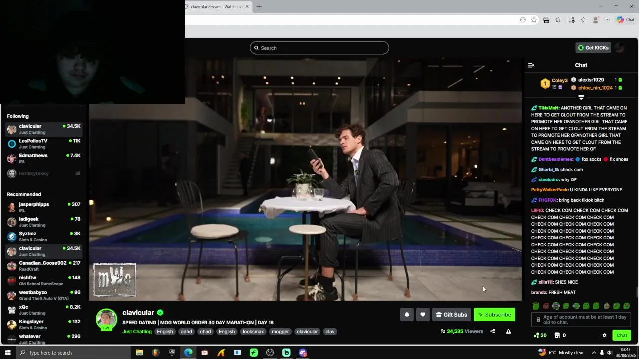The height and width of the screenshot is (359, 639).
Task: Click PattyWalkerPack username in chat
Action: [550, 190]
